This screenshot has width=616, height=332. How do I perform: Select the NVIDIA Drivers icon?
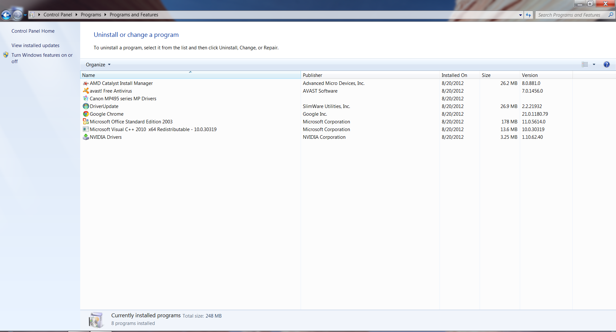point(86,137)
